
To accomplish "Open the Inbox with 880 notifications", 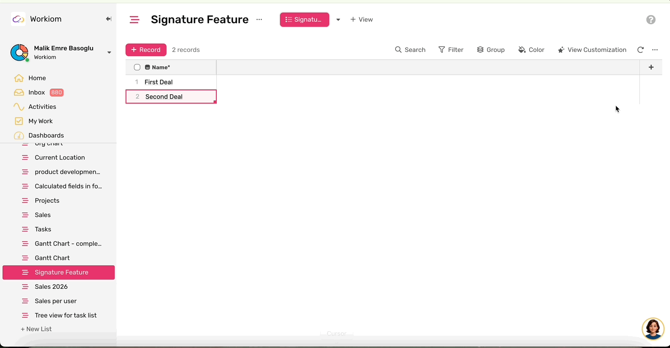I will [38, 92].
